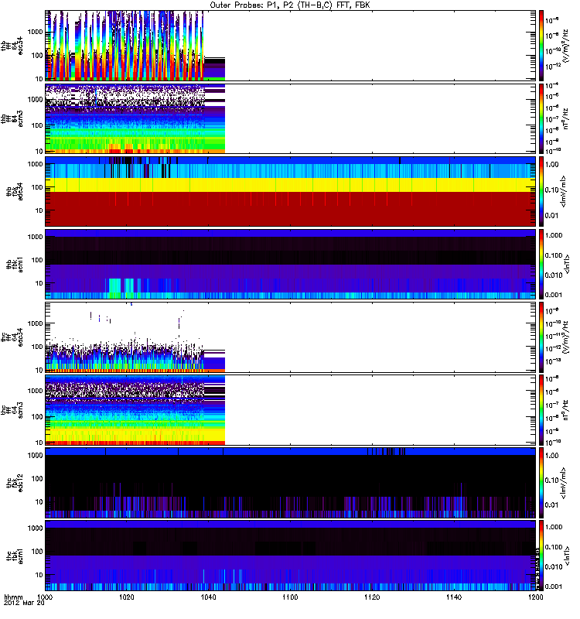Click the color bar of the top thb edc34 FFT panel

pos(542,46)
